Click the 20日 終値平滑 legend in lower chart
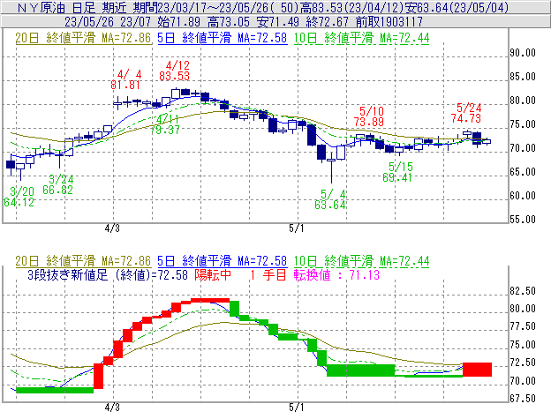 83,261
